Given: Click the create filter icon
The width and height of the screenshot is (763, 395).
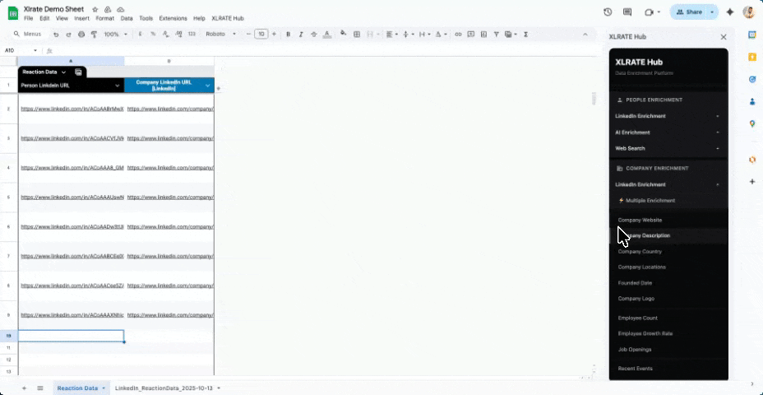Looking at the screenshot, I should click(497, 34).
